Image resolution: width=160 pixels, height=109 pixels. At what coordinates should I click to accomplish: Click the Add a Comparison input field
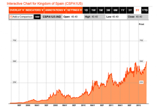coord(21,17)
